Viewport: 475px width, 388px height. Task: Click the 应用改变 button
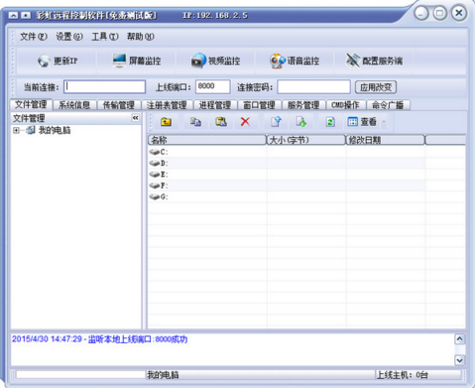(376, 87)
